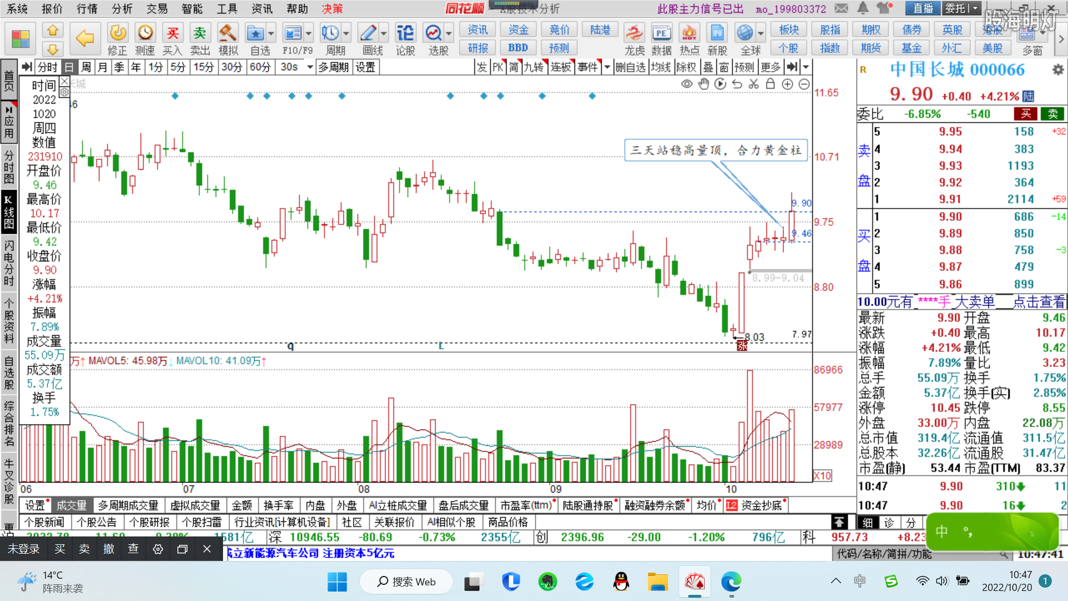Switch chart to 月 monthly period

(x=102, y=67)
